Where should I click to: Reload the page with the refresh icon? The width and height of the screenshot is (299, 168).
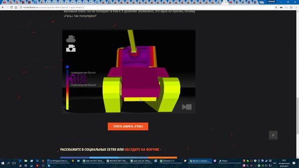pos(11,7)
